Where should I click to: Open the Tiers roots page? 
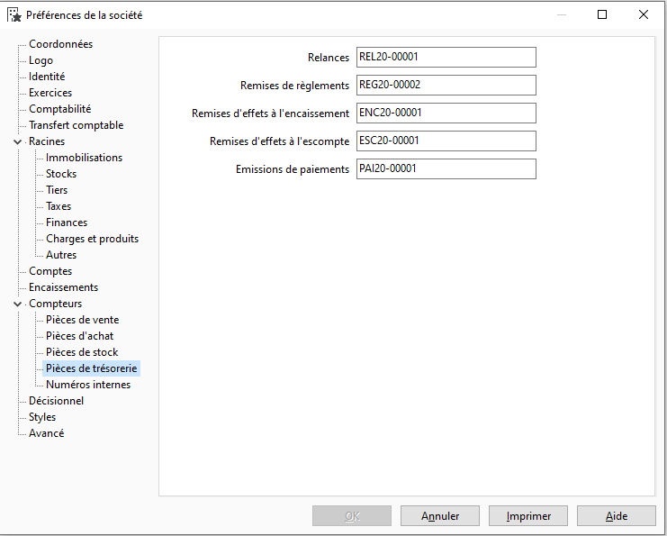[x=57, y=190]
